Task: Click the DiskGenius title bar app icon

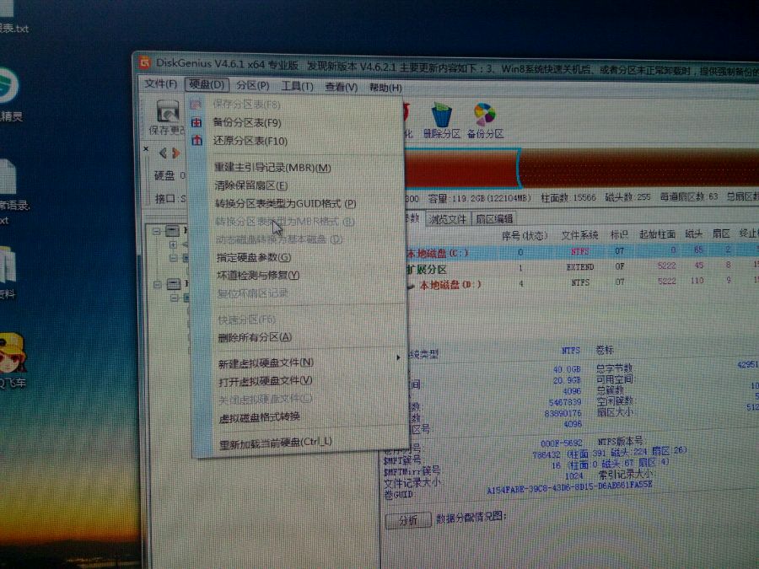Action: (145, 62)
